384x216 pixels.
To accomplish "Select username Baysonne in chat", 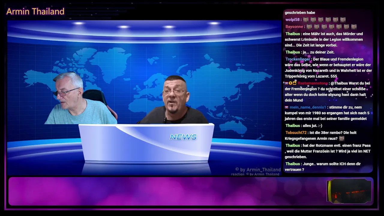I will (x=294, y=27).
